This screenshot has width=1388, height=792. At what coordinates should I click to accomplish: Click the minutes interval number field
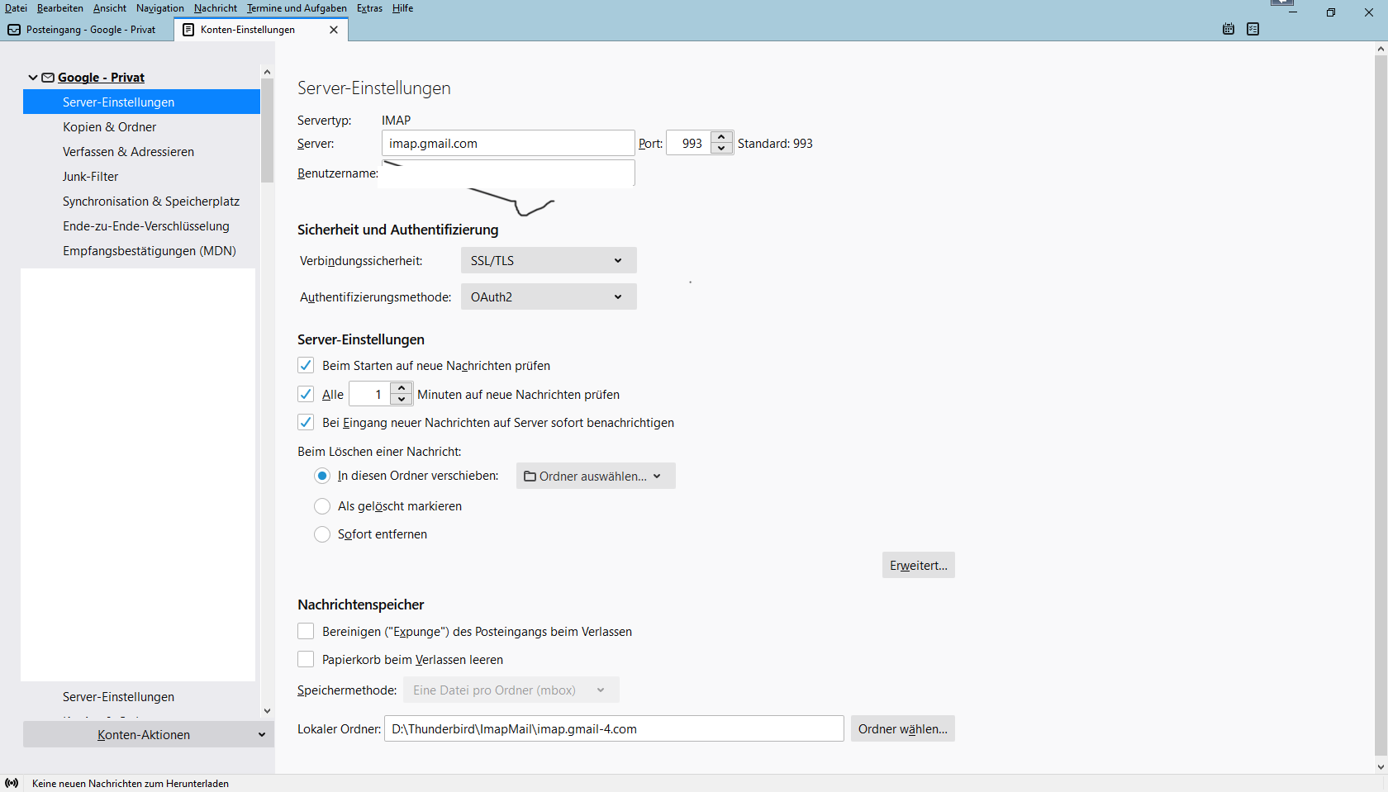370,394
